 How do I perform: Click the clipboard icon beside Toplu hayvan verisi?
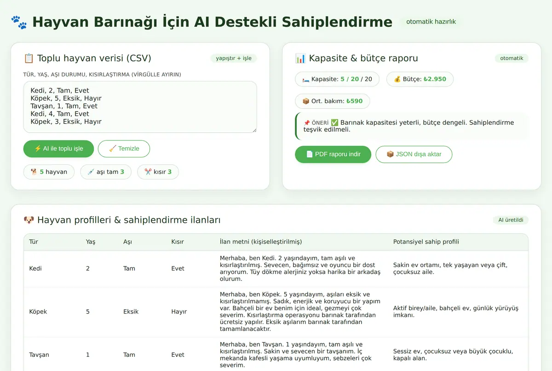(29, 58)
